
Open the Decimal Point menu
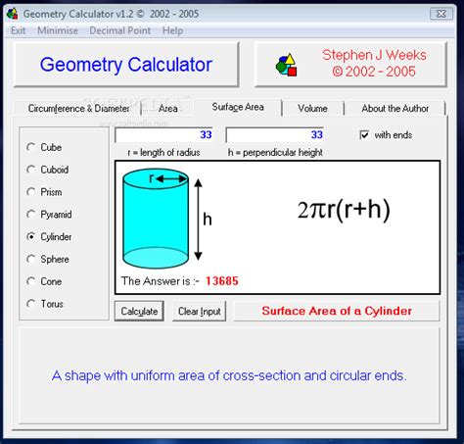[119, 30]
